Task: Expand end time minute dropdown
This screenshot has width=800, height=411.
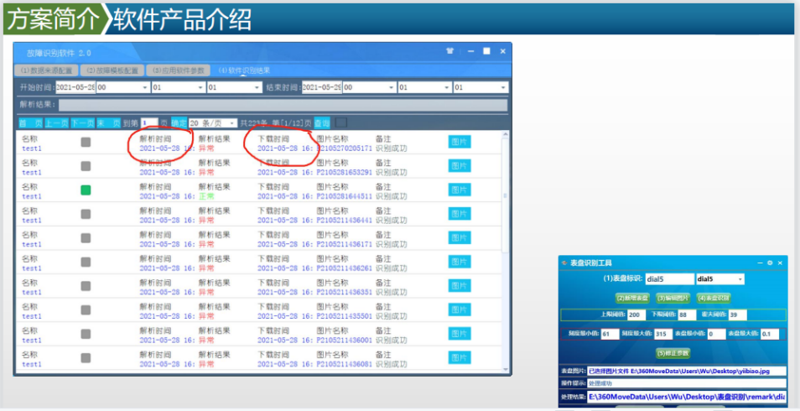Action: pyautogui.click(x=447, y=88)
